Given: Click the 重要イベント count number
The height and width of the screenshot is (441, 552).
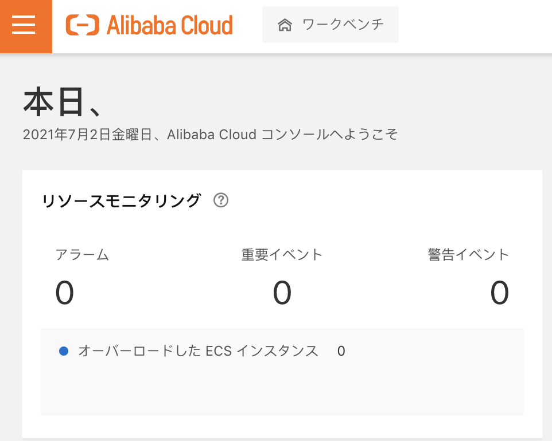Looking at the screenshot, I should (282, 293).
